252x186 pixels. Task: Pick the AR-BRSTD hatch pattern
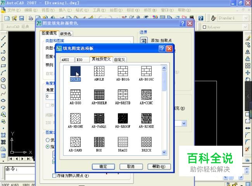123,95
